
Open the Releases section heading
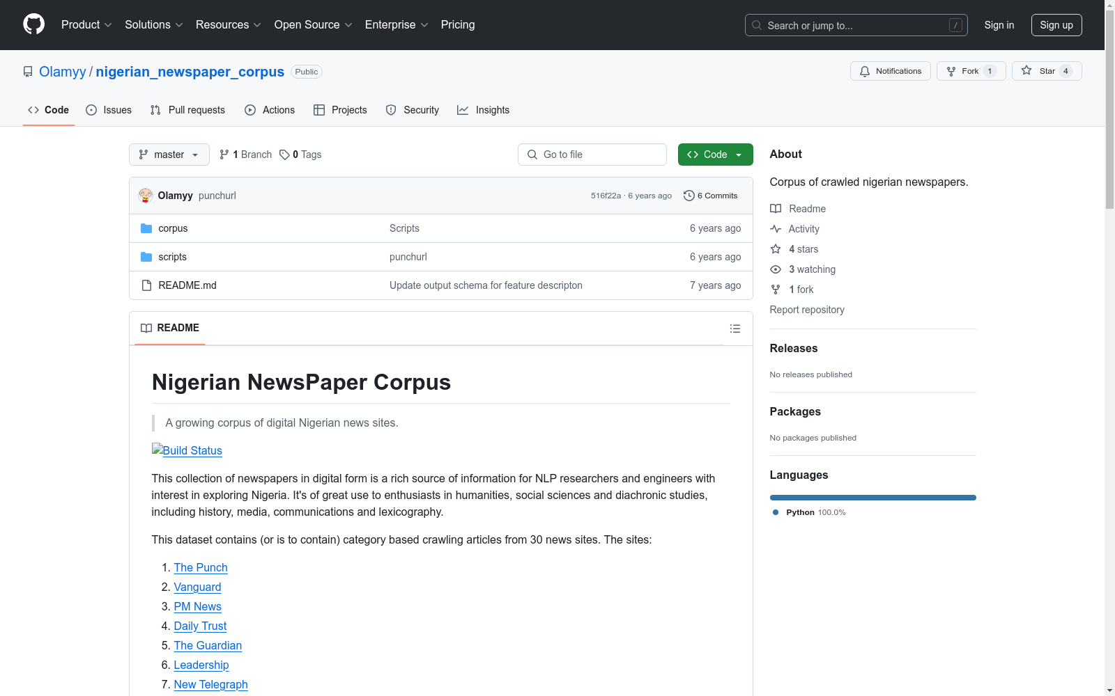[x=794, y=348]
